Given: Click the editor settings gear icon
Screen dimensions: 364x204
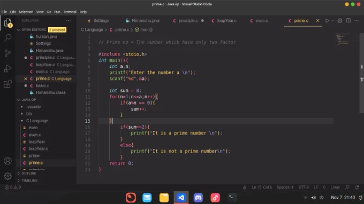Looking at the screenshot, I should (x=339, y=21).
